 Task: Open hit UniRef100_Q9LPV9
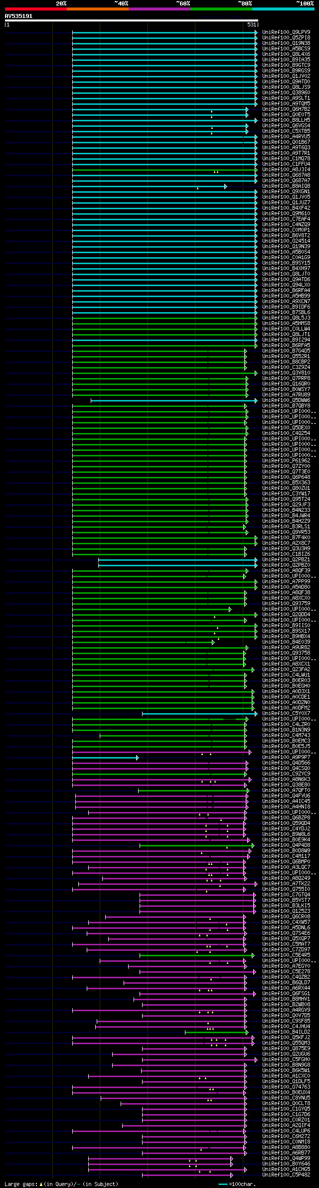(286, 32)
